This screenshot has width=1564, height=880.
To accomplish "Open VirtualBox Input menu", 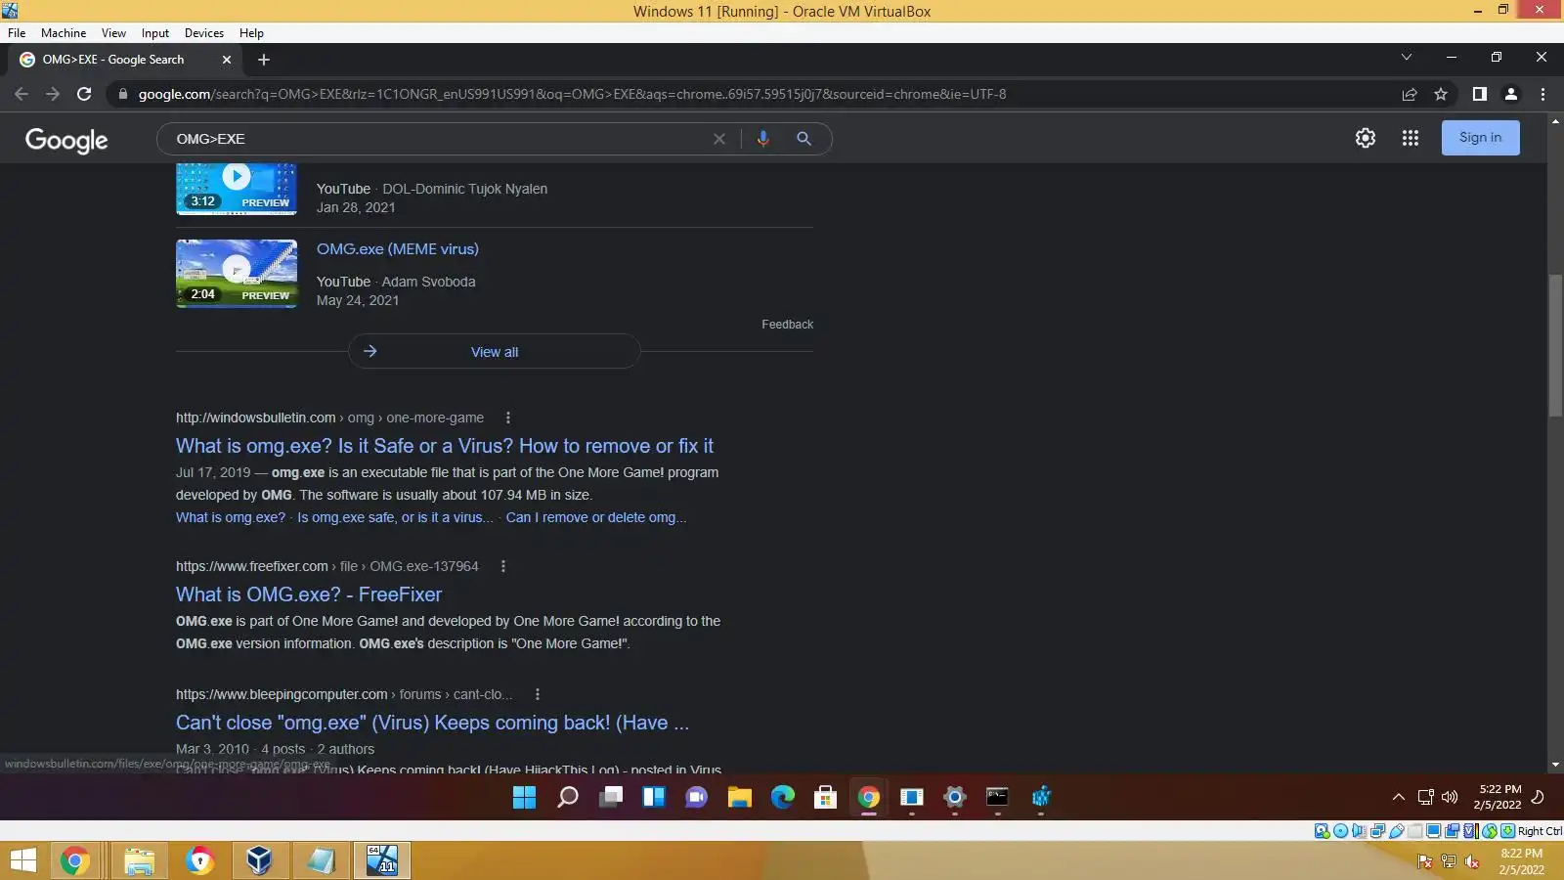I will (155, 32).
